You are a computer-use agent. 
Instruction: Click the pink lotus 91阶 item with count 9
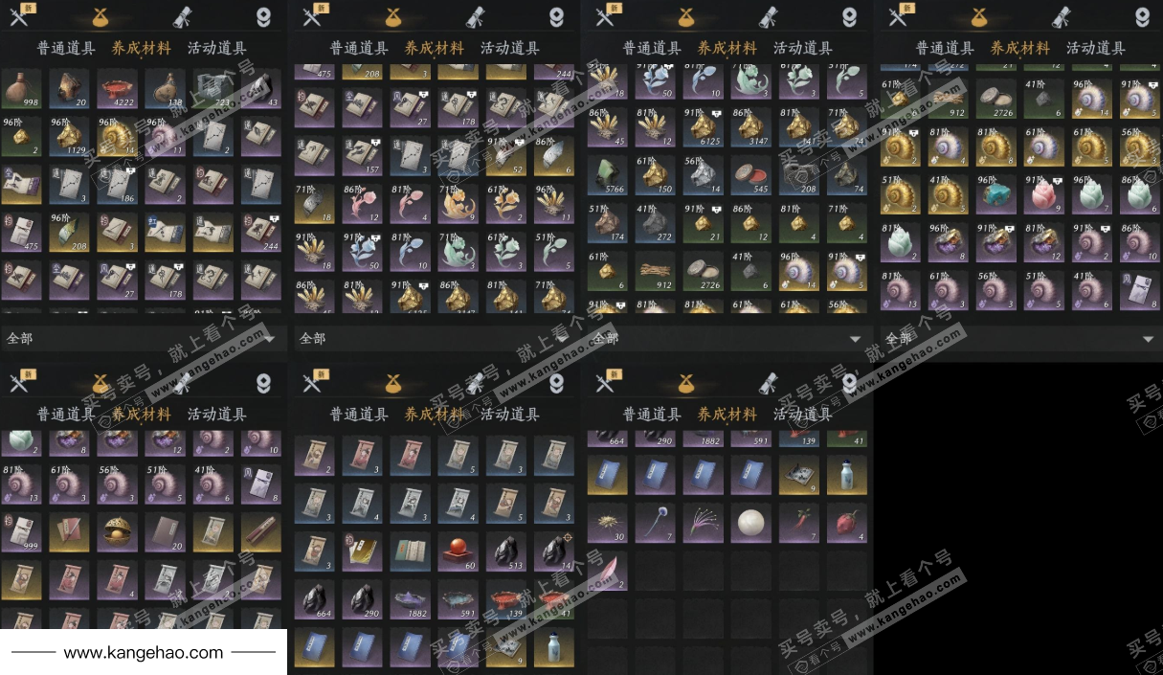[1043, 195]
